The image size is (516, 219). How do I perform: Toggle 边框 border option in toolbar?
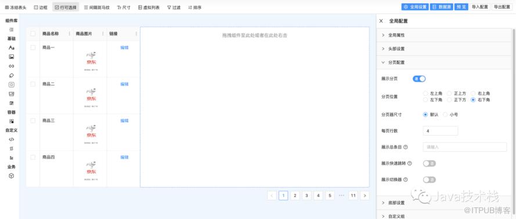pyautogui.click(x=41, y=7)
